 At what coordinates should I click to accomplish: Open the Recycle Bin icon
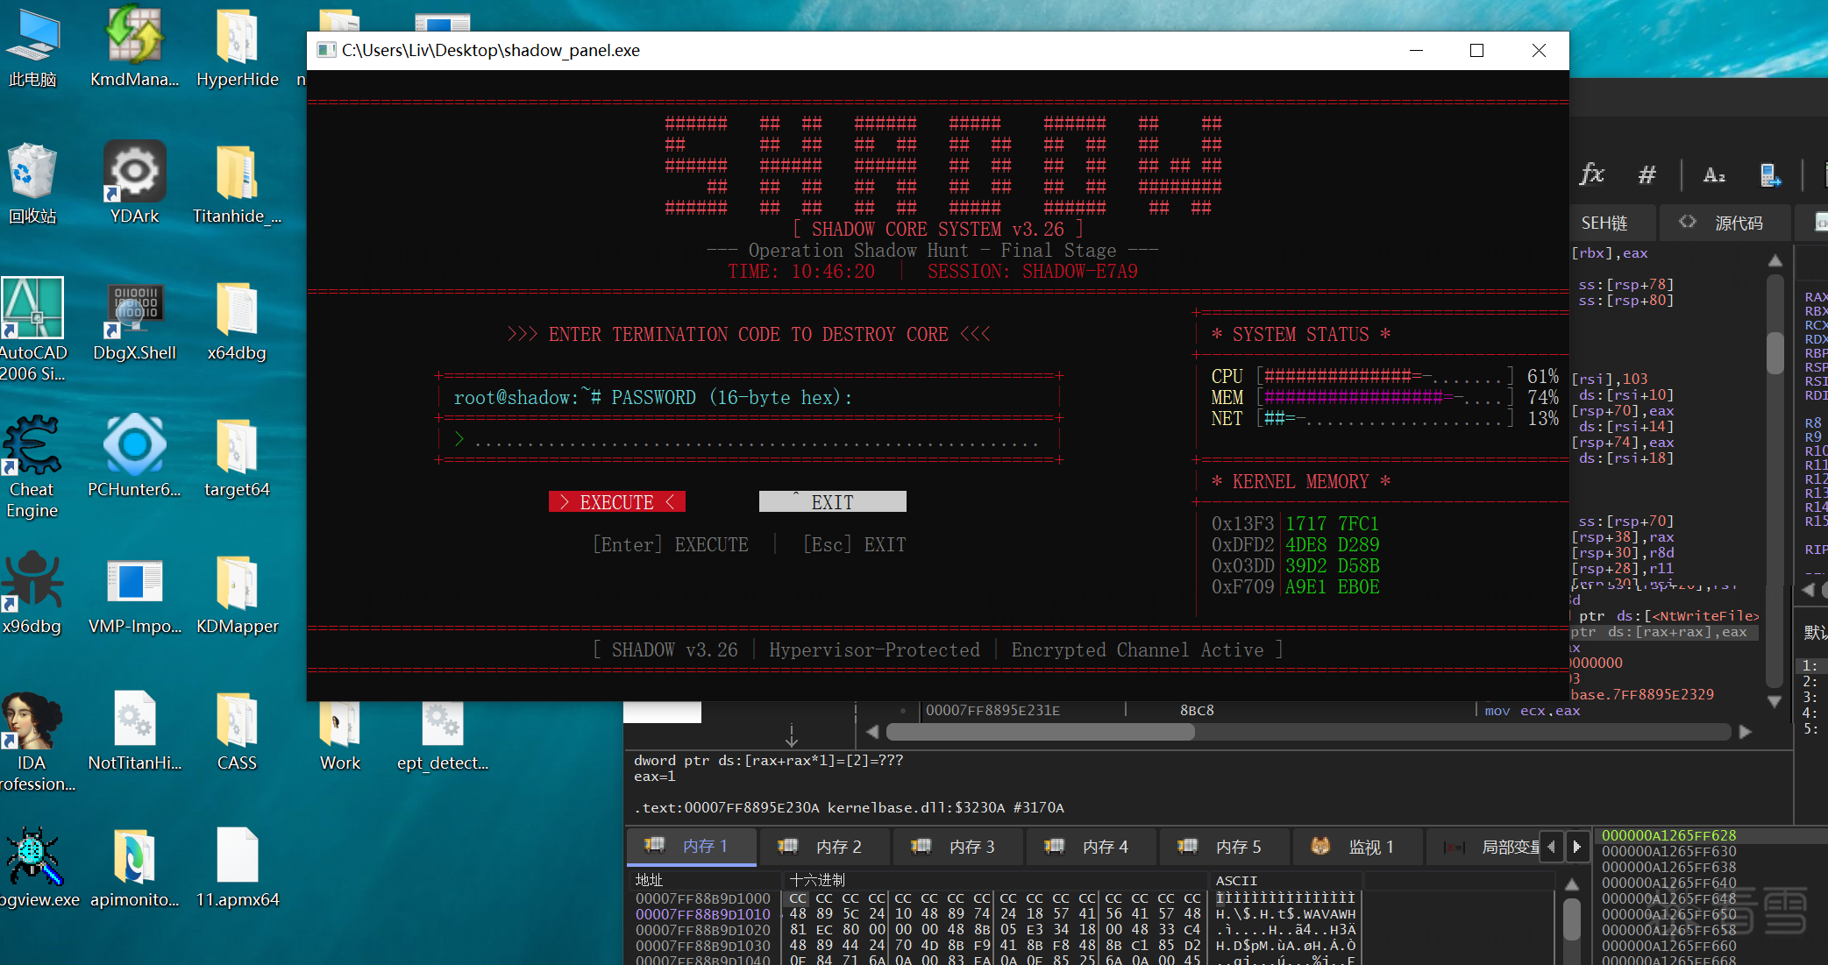[x=32, y=174]
